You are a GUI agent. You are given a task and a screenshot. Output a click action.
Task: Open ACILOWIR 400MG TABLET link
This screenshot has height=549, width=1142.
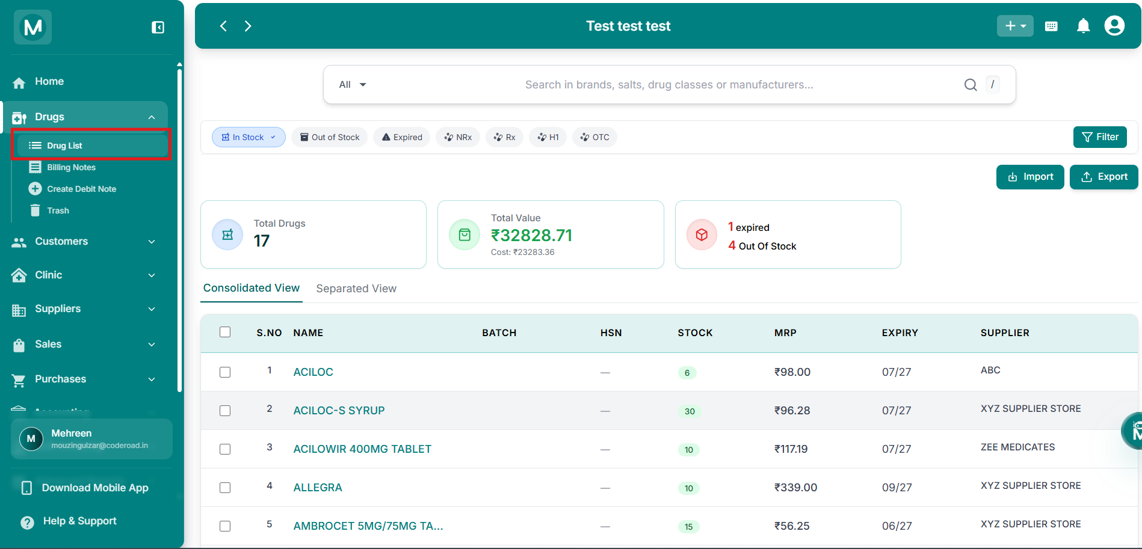(362, 449)
